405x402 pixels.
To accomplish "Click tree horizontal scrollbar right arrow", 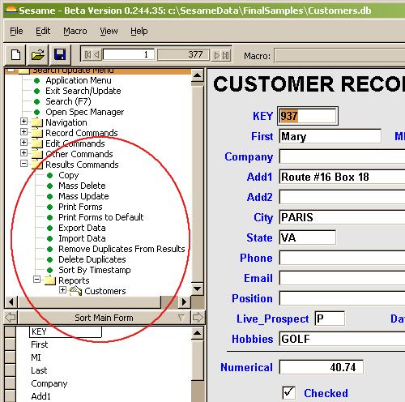I will coord(184,301).
